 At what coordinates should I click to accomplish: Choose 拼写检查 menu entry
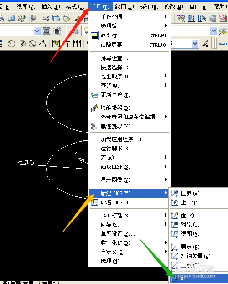(130, 58)
